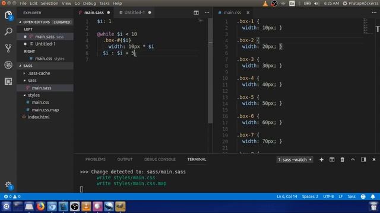
Task: Select Untitled-1 in open editors list
Action: 45,44
